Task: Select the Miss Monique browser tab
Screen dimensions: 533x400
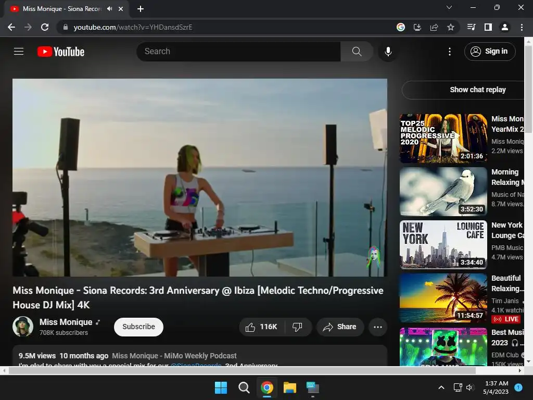Action: 67,9
